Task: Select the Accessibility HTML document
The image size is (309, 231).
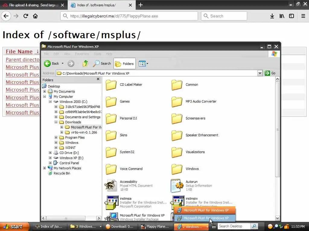Action: 129,185
